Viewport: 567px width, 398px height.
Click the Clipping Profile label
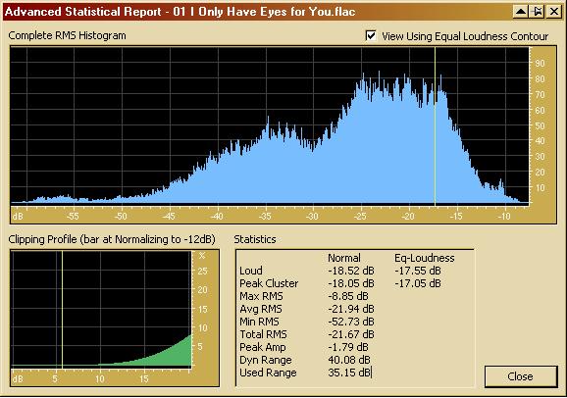tap(112, 239)
